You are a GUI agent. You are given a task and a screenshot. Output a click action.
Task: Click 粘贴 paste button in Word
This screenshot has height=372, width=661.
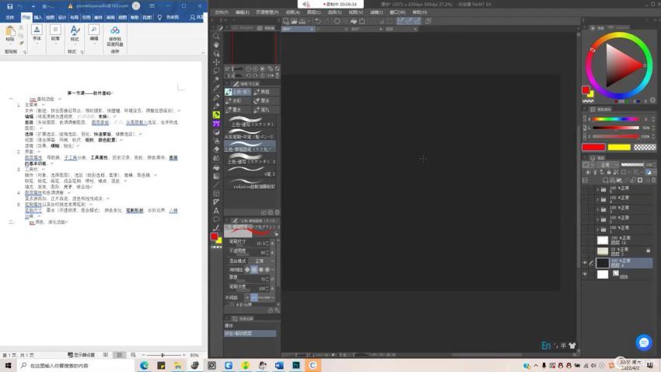point(10,33)
